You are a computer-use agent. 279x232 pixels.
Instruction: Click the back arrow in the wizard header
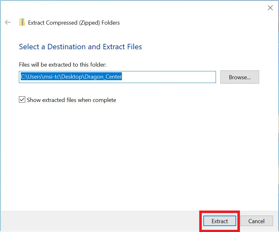8,22
